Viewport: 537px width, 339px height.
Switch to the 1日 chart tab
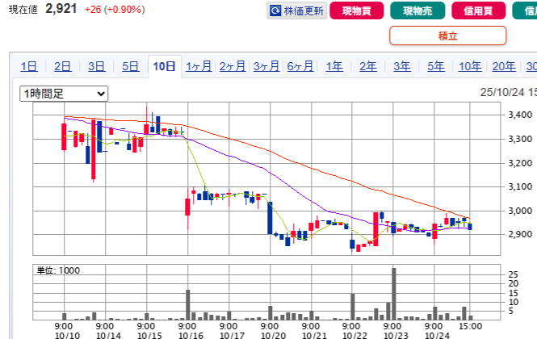coord(28,67)
